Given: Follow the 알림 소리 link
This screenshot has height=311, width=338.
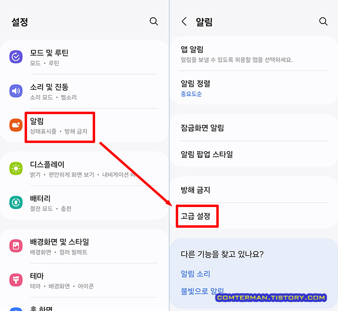Looking at the screenshot, I should pos(195,274).
